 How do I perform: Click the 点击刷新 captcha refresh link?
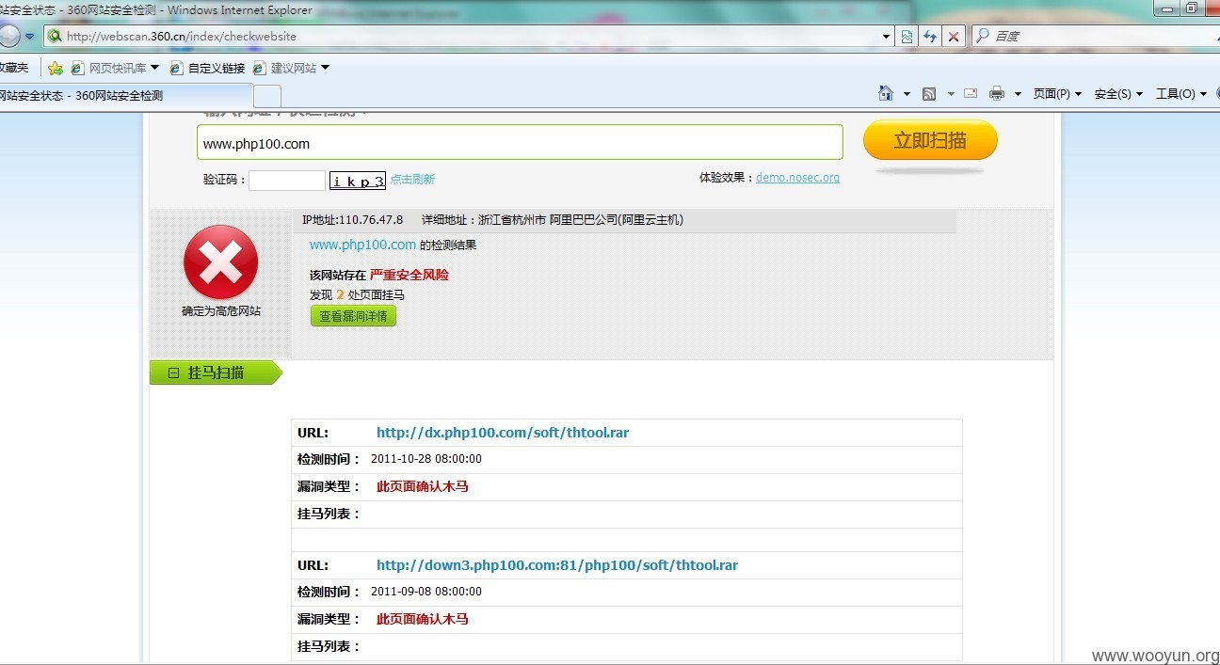(412, 180)
